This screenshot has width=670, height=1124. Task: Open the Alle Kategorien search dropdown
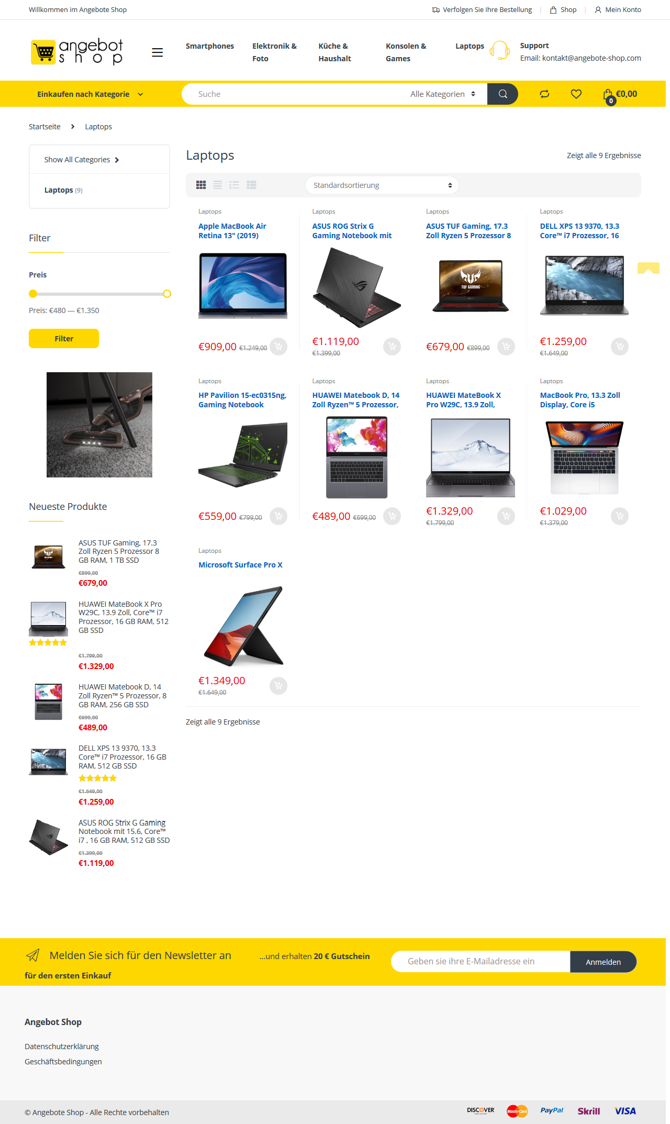pyautogui.click(x=443, y=94)
